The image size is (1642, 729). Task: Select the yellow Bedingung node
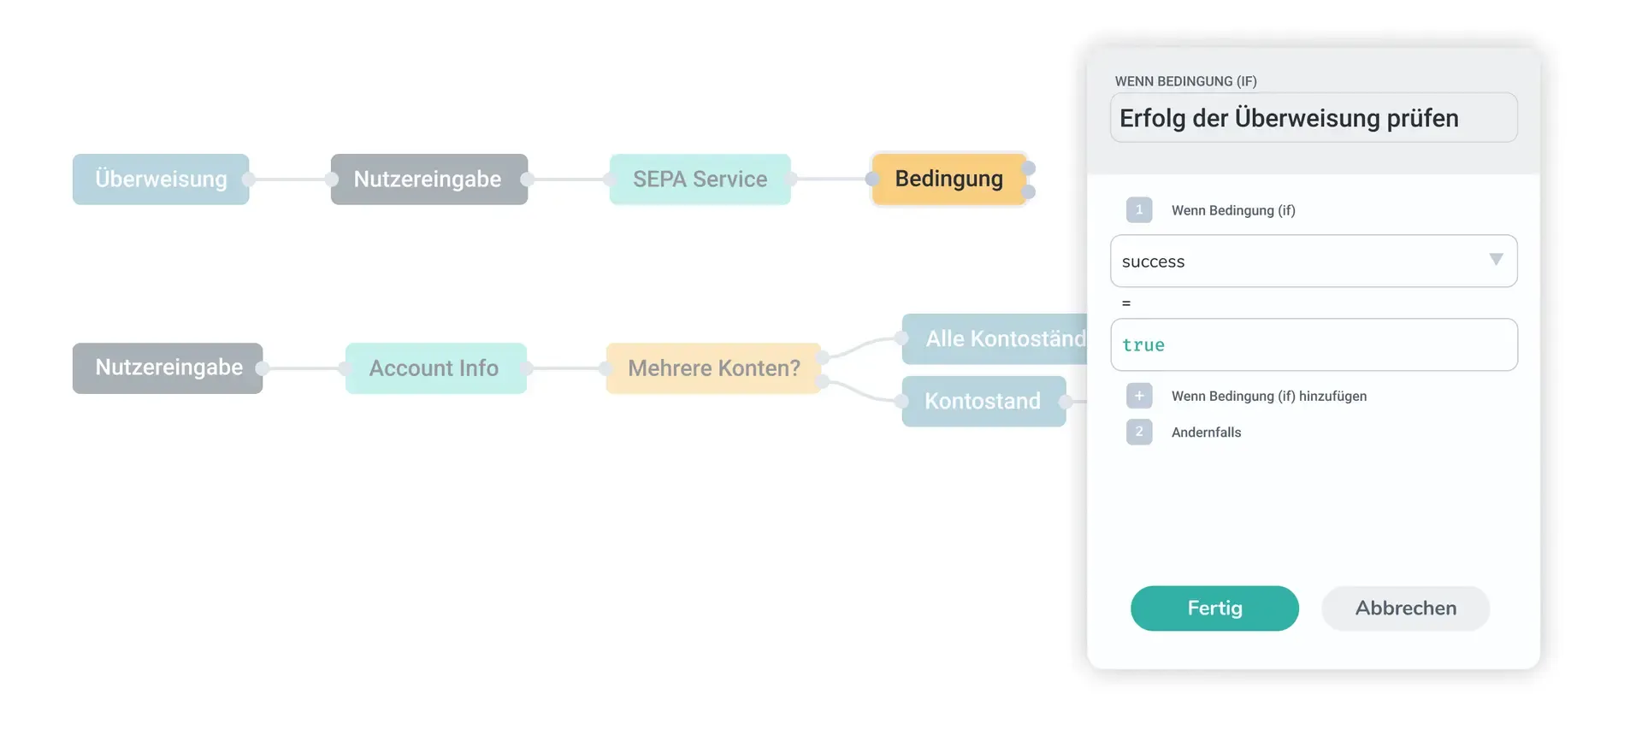[x=948, y=179]
